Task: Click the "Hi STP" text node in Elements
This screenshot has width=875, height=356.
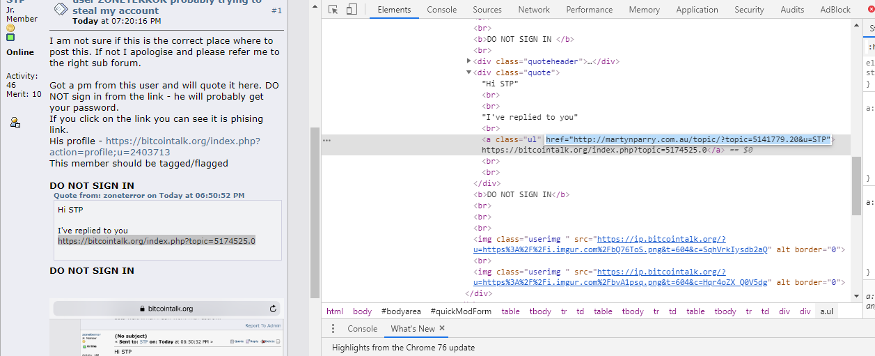Action: 500,84
